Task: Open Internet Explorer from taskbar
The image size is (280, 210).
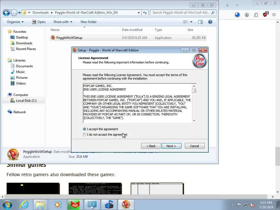Action: coord(24,205)
